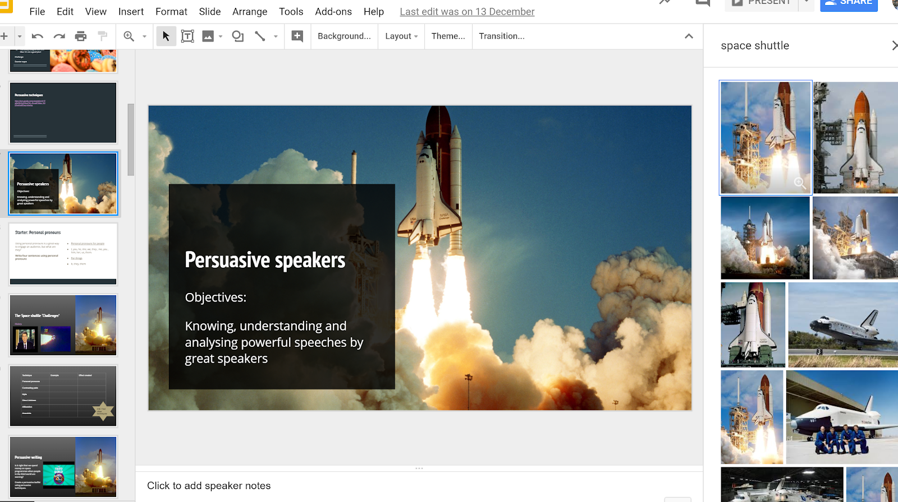Screen dimensions: 898x502
Task: Click the Print icon
Action: [81, 36]
